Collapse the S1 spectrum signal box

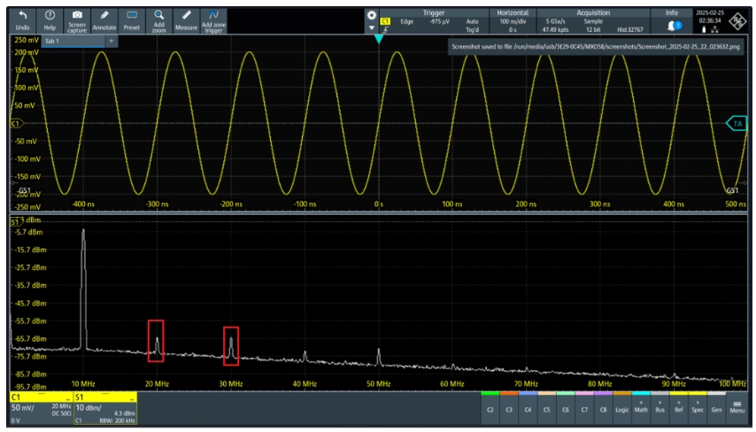point(132,398)
